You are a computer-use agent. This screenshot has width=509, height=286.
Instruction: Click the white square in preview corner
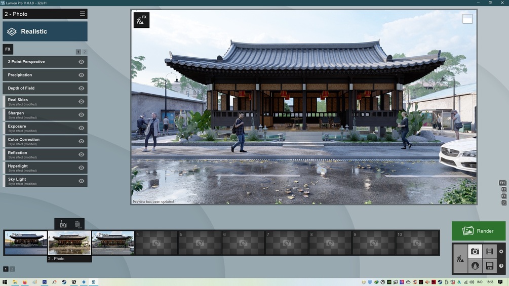coord(467,19)
